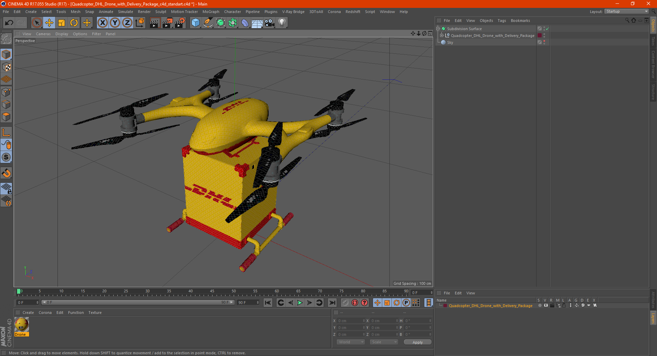Image resolution: width=657 pixels, height=356 pixels.
Task: Click the Undo arrow icon
Action: tap(9, 23)
